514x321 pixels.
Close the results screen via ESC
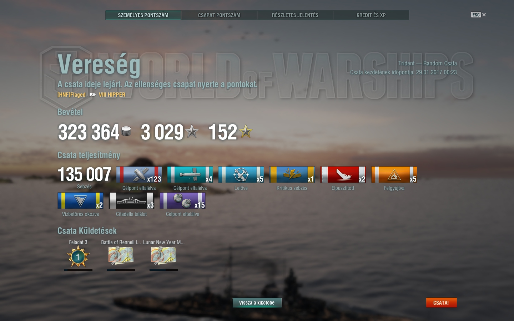click(x=479, y=15)
